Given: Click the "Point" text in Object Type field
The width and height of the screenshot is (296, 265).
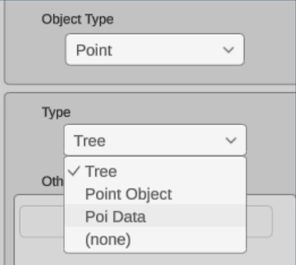Looking at the screenshot, I should click(x=94, y=50).
